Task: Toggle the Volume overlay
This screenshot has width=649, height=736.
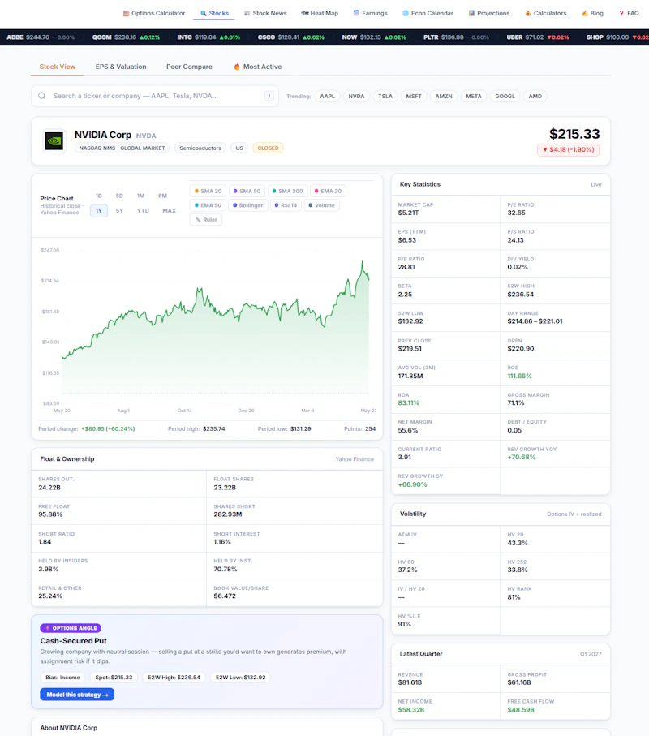Action: point(321,205)
